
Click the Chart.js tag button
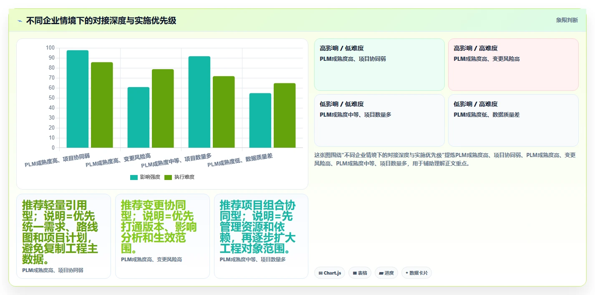(x=330, y=273)
